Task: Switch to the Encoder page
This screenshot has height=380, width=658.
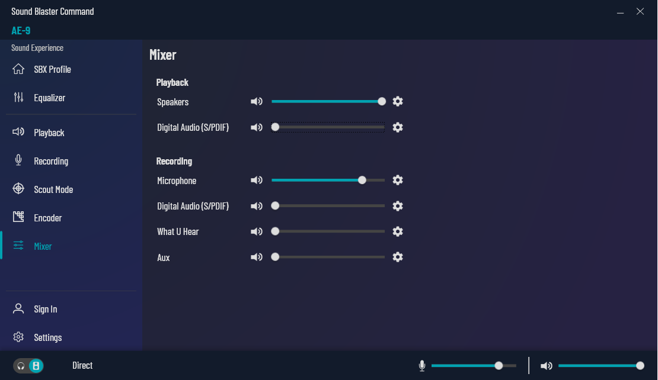Action: coord(47,218)
